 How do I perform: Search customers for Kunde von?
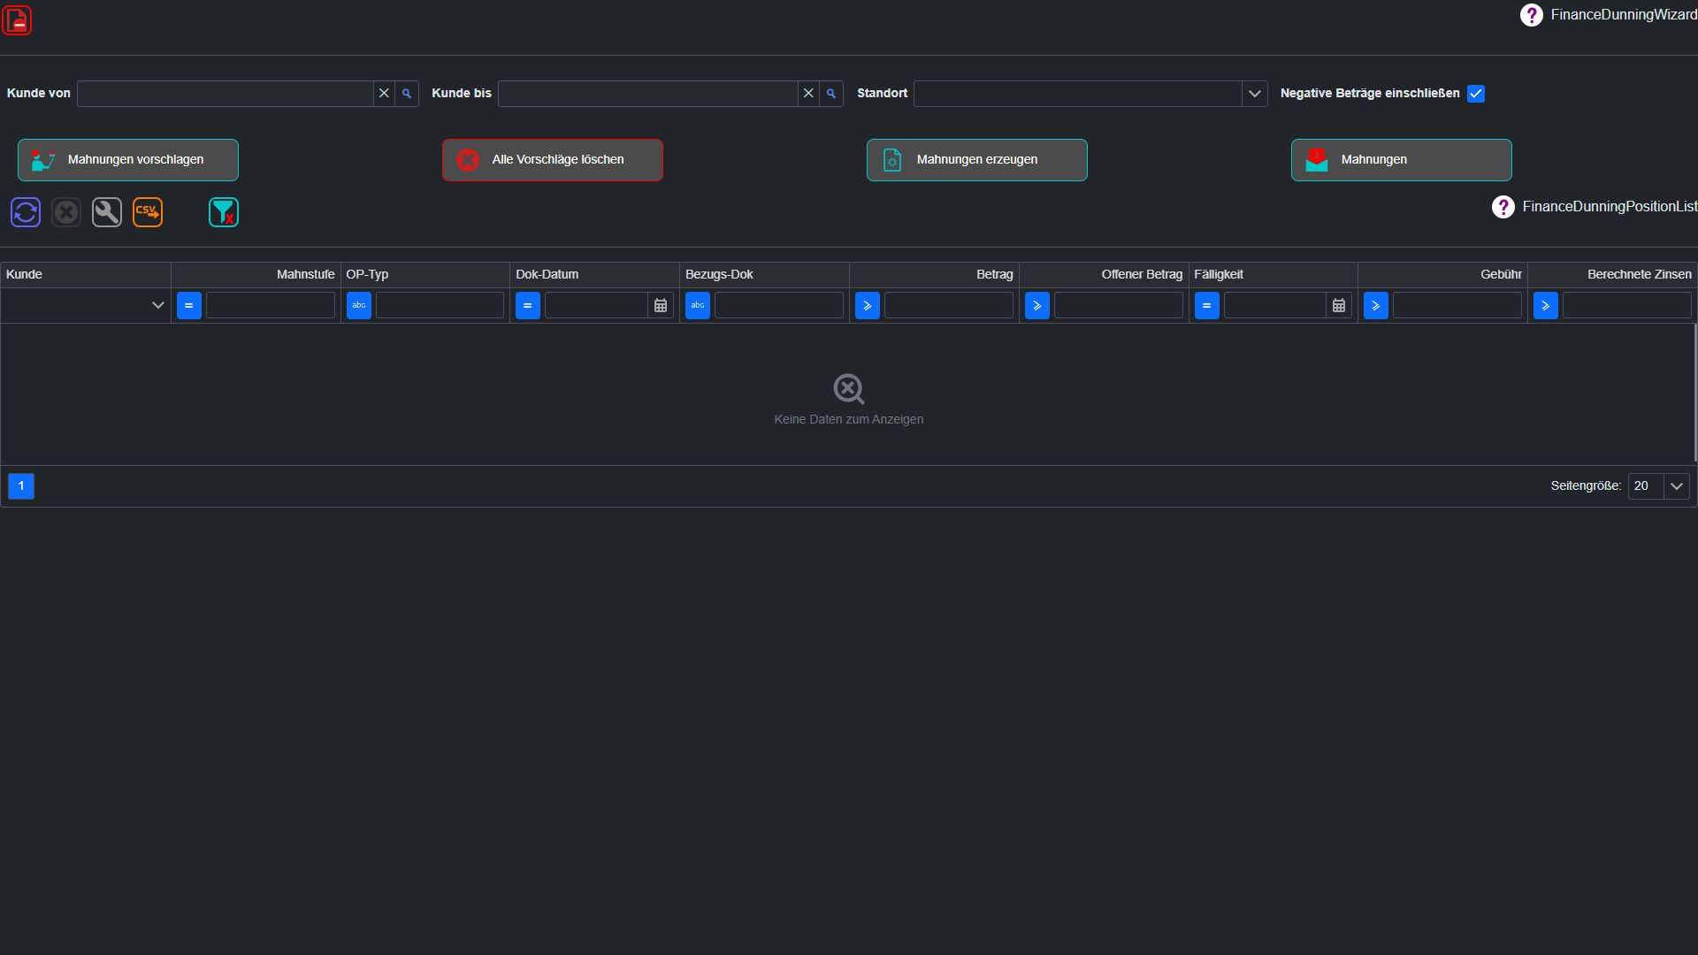pyautogui.click(x=407, y=93)
